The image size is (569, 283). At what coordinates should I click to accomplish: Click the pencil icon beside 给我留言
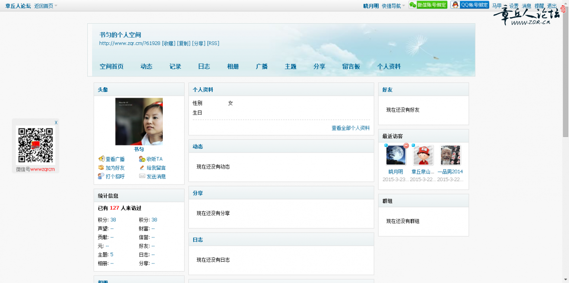point(142,168)
